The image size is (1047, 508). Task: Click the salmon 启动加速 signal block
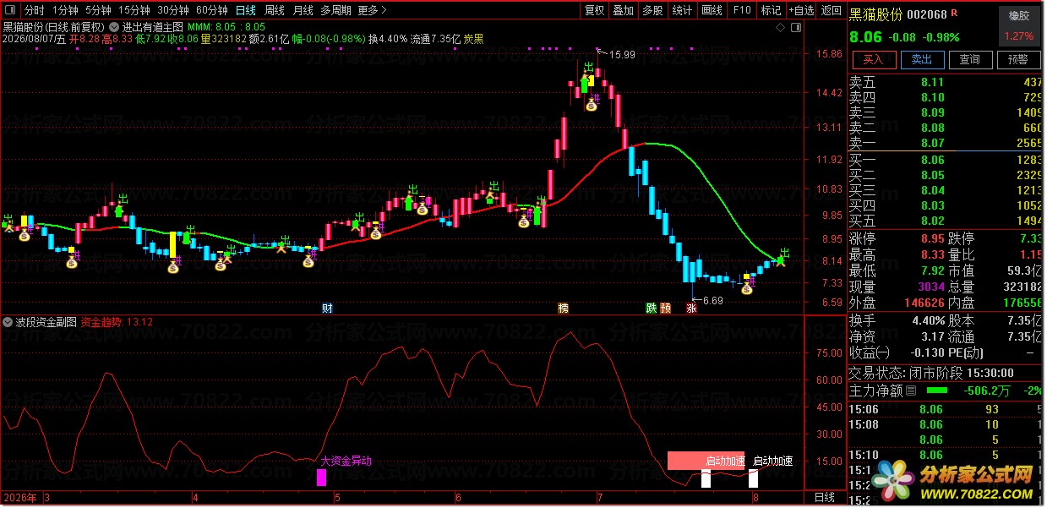706,461
